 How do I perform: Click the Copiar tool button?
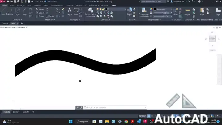(40, 13)
